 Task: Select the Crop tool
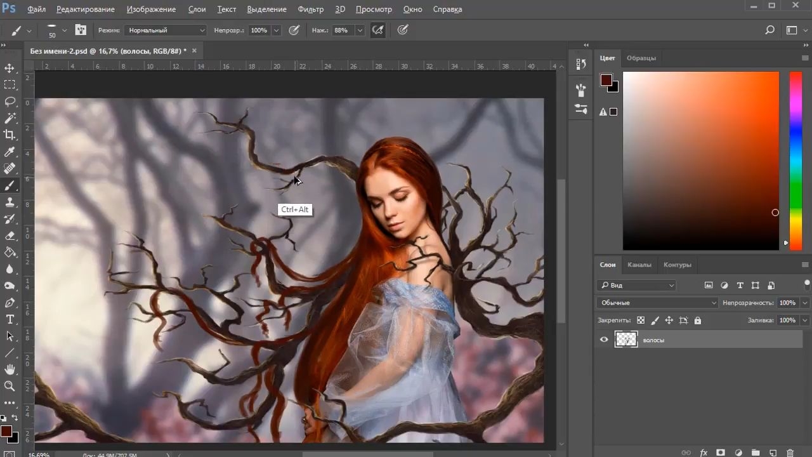(x=10, y=135)
